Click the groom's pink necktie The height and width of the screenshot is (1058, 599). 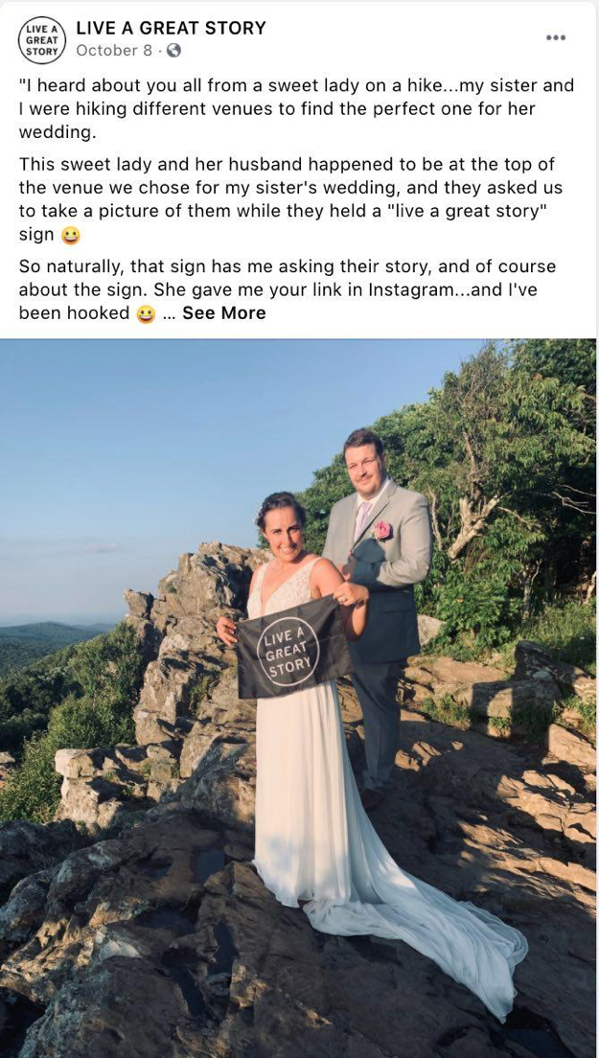361,520
